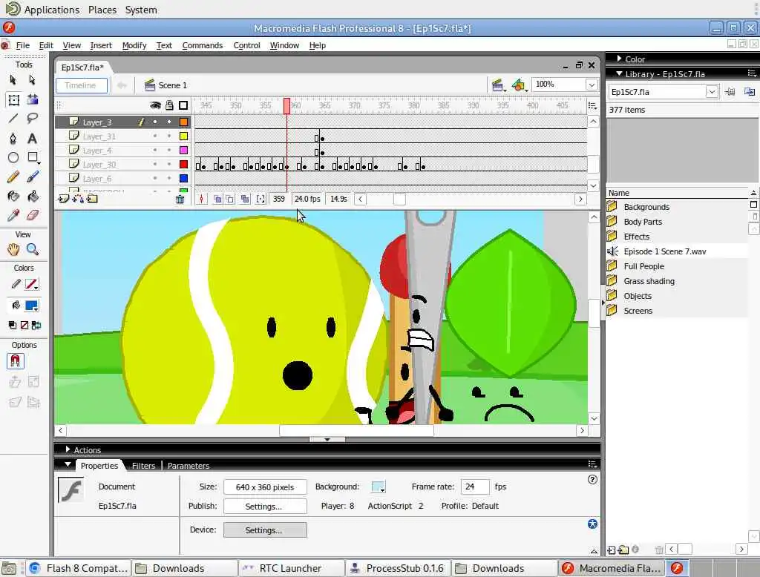Select the Free Transform tool
Viewport: 760px width, 577px height.
click(x=13, y=100)
